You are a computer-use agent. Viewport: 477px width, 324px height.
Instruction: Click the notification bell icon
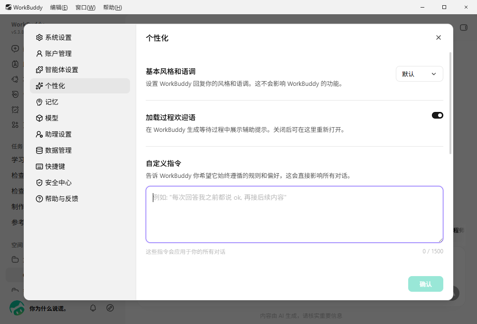(x=93, y=308)
